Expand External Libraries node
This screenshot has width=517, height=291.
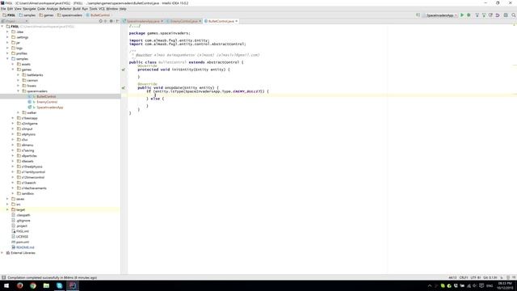(x=2, y=253)
